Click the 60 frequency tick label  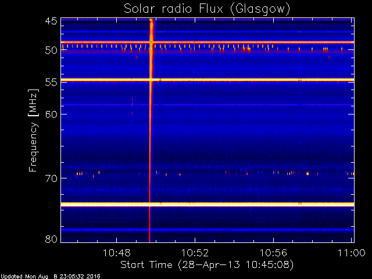click(51, 114)
